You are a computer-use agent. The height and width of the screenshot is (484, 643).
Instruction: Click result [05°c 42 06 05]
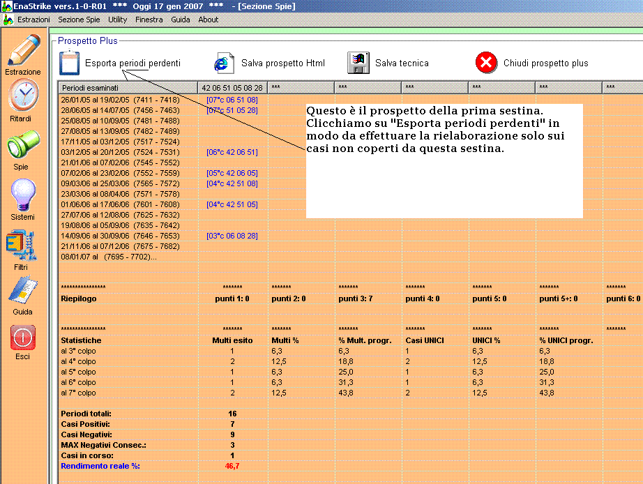(x=232, y=173)
